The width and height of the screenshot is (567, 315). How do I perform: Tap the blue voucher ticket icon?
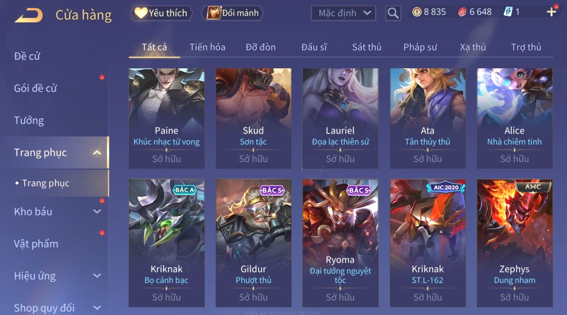508,12
